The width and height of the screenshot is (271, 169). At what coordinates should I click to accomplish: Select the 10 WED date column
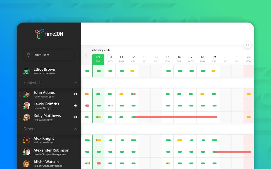tap(110, 59)
